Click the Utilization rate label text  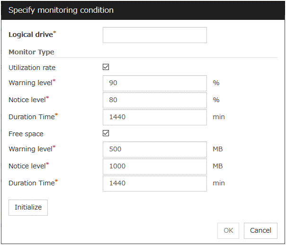[32, 68]
